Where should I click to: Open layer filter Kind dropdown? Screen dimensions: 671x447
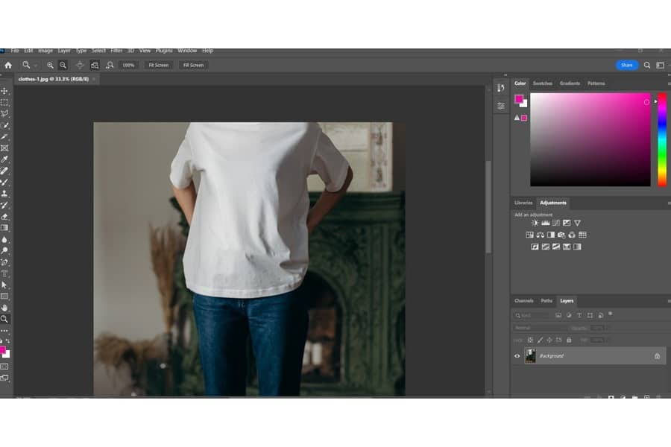pyautogui.click(x=532, y=315)
